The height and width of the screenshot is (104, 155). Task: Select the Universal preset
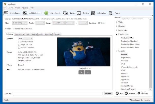tap(125, 61)
